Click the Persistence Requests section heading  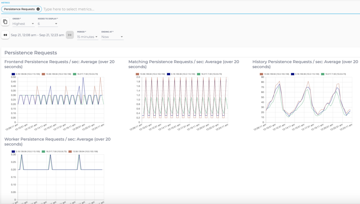point(31,52)
